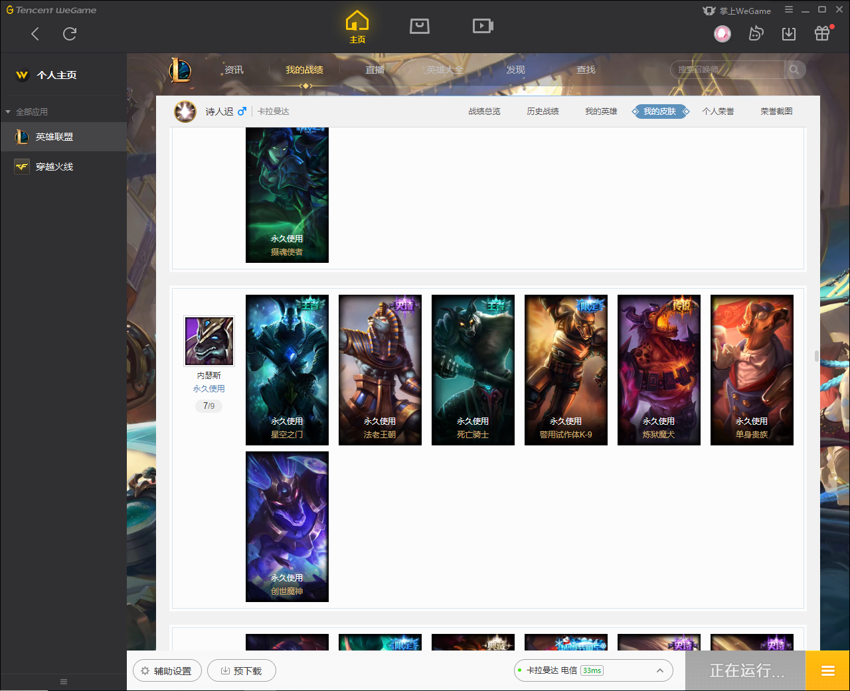
Task: Focus the summoner search field
Action: (728, 70)
